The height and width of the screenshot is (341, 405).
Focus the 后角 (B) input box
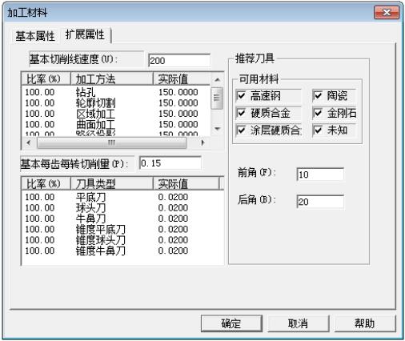(x=320, y=202)
